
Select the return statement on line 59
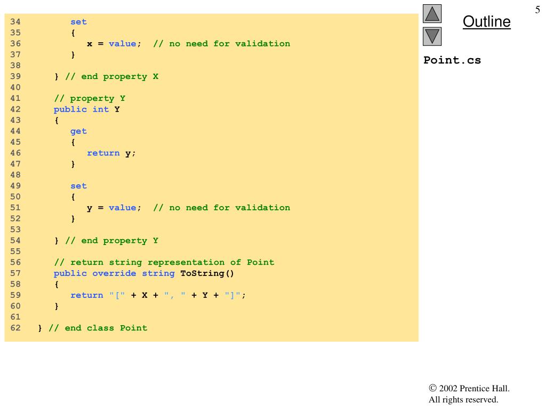pyautogui.click(x=158, y=295)
